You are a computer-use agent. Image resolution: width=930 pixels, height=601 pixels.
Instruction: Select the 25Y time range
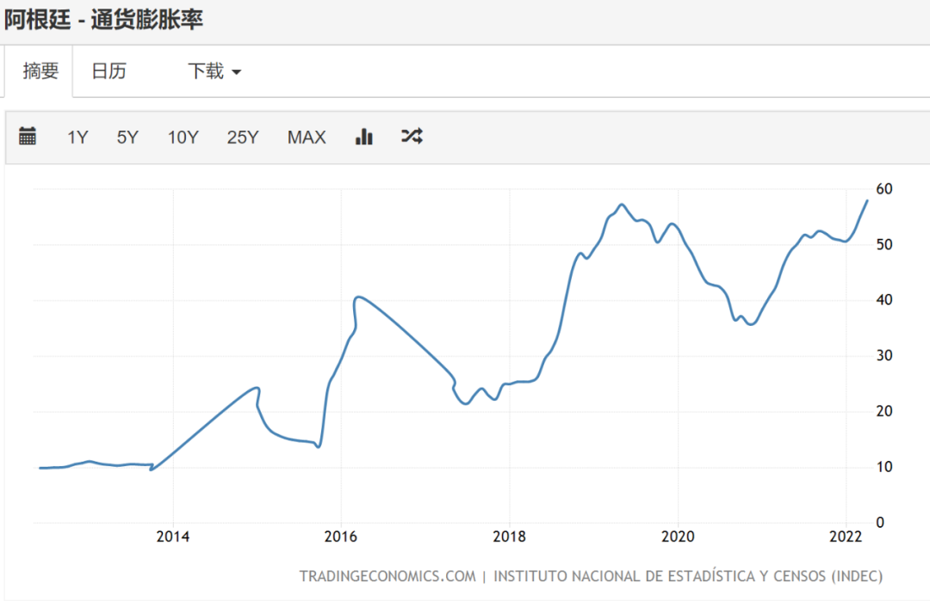(243, 138)
